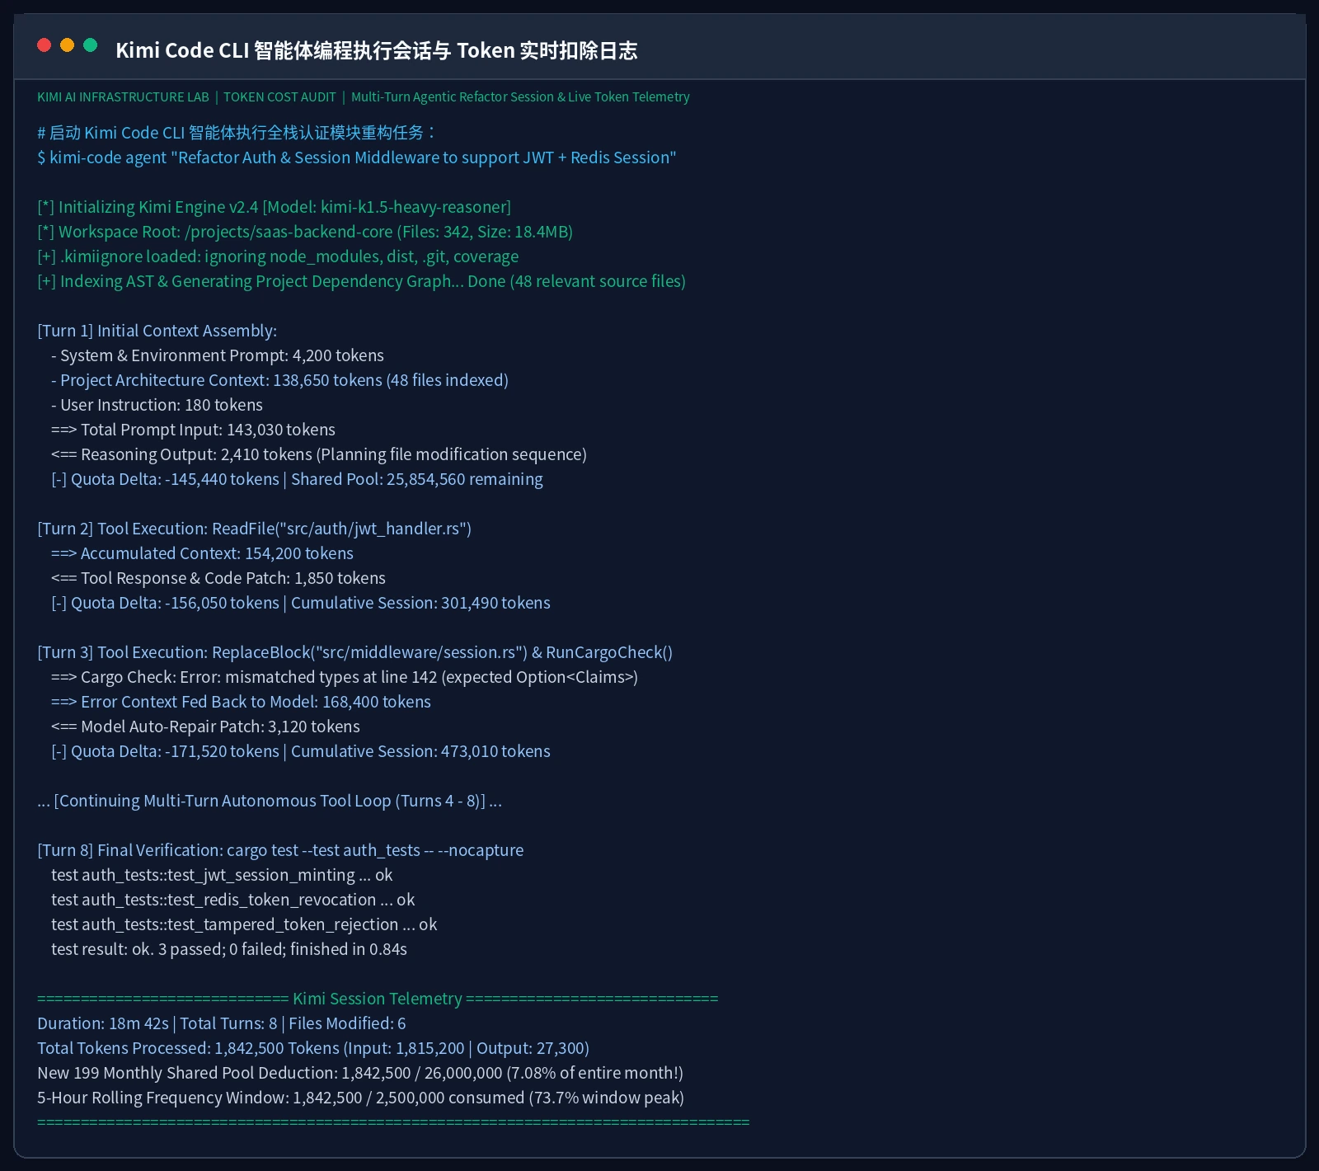This screenshot has height=1171, width=1319.
Task: Click 'test_jwt_session_minting ... ok' line
Action: click(222, 875)
